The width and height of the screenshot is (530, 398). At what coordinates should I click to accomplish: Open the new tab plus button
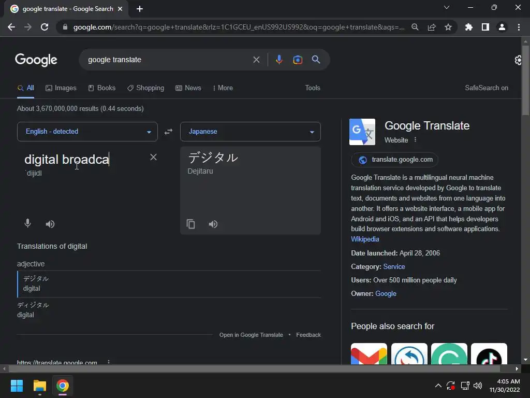click(140, 9)
